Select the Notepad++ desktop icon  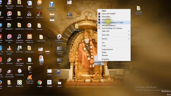pyautogui.click(x=10, y=26)
